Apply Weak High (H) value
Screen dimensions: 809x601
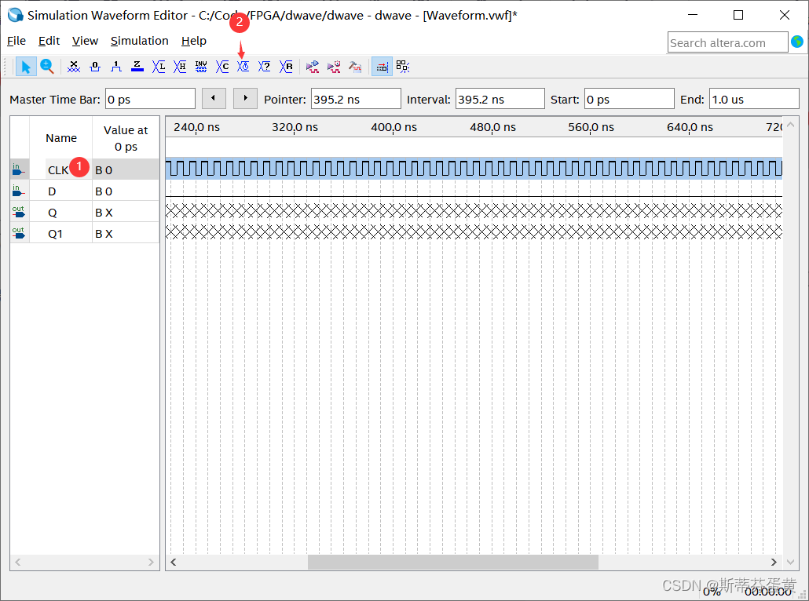[180, 67]
